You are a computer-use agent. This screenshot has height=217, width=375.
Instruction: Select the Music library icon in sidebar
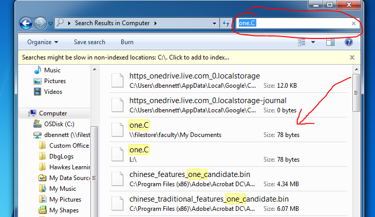tap(38, 70)
